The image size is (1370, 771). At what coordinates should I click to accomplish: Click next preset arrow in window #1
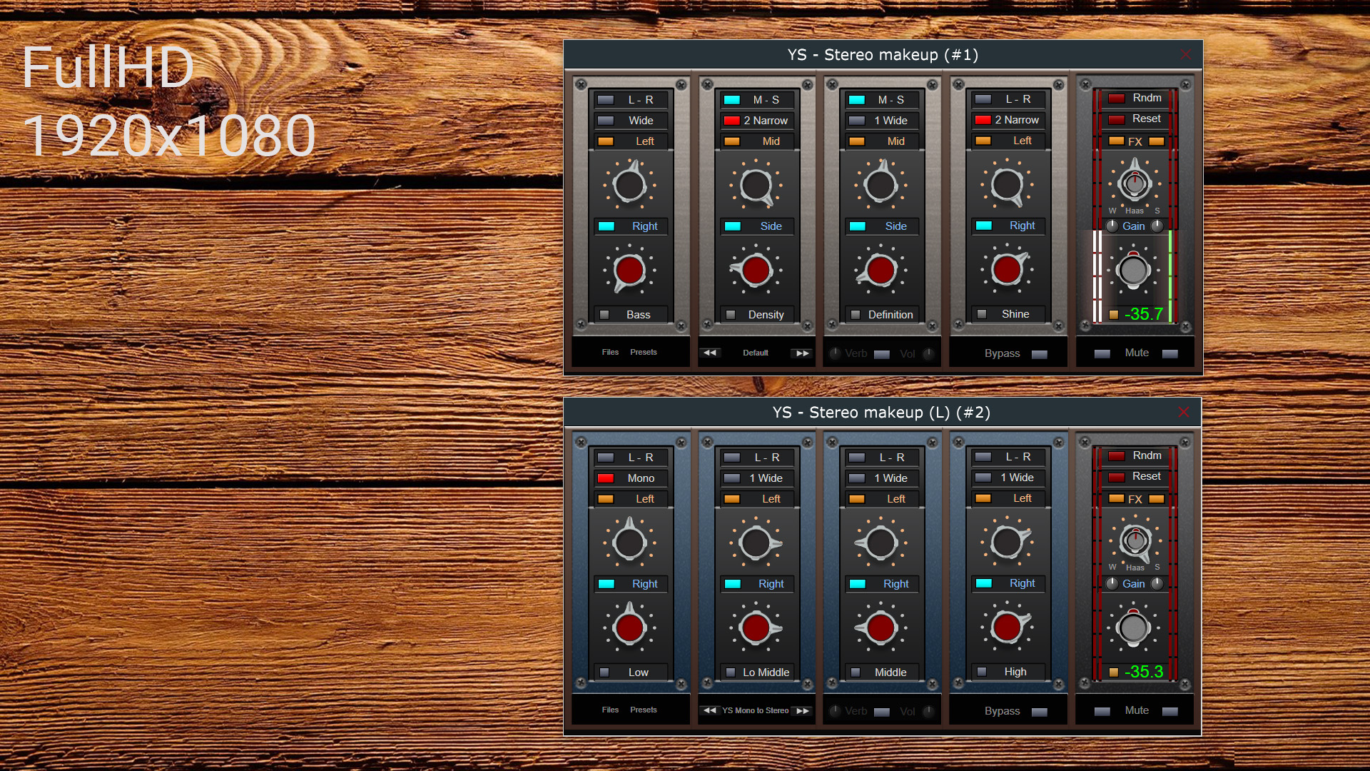pos(802,353)
